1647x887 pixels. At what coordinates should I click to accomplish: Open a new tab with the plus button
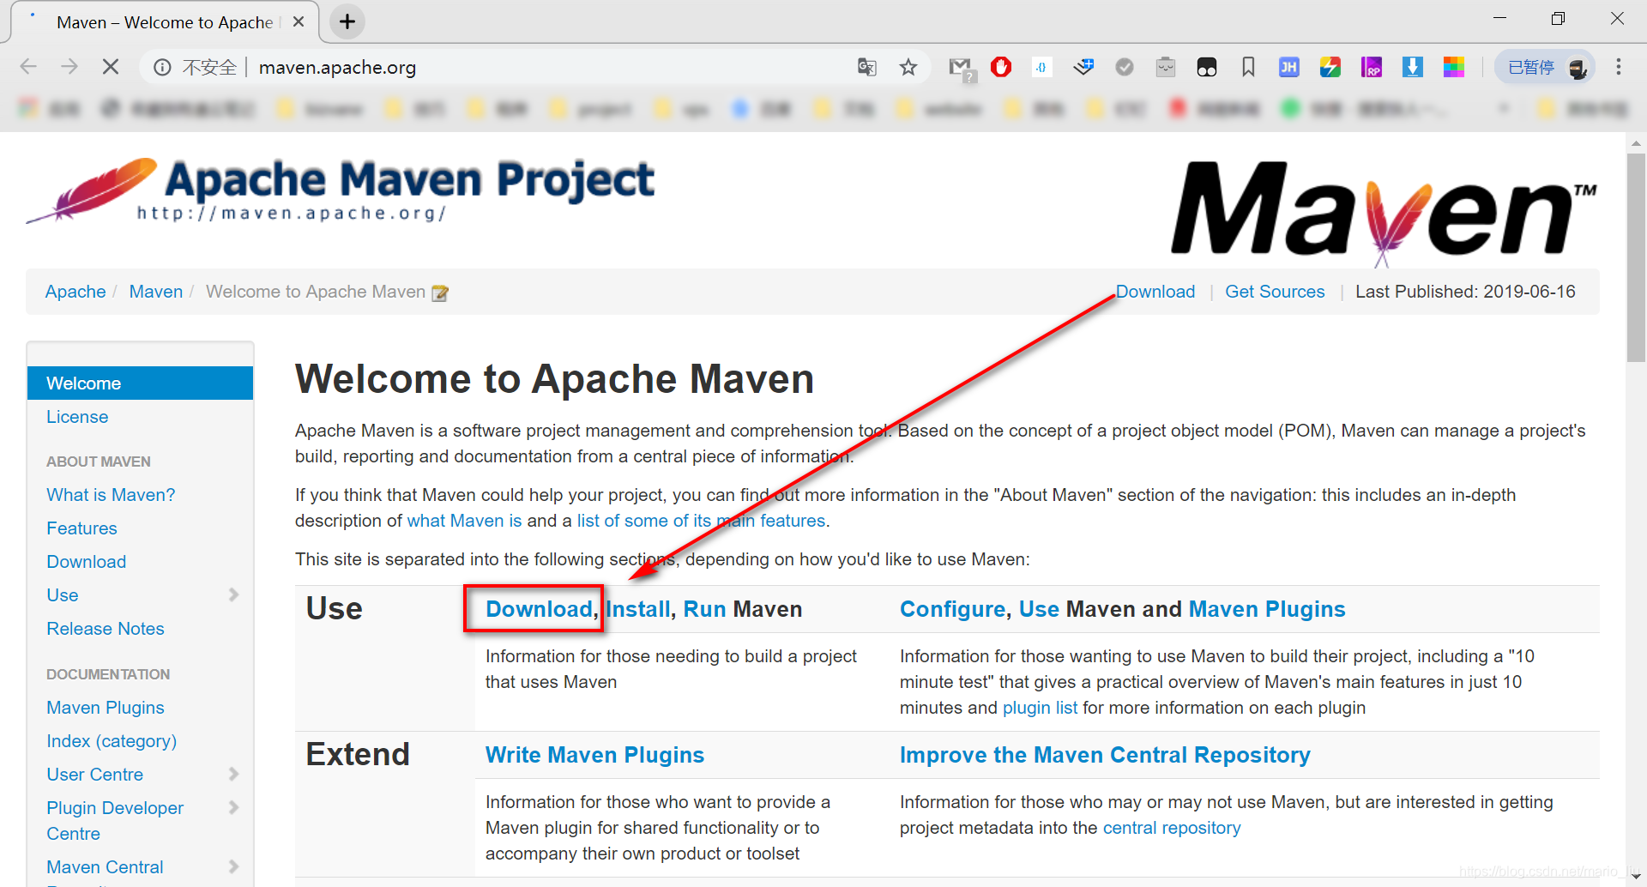[347, 21]
